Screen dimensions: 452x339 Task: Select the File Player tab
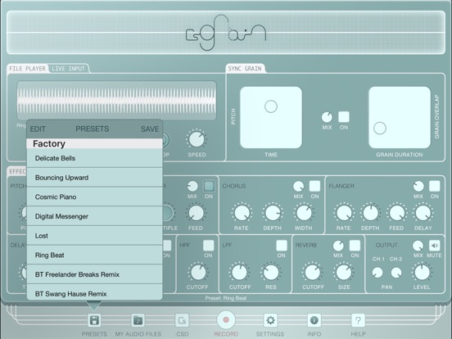[27, 69]
